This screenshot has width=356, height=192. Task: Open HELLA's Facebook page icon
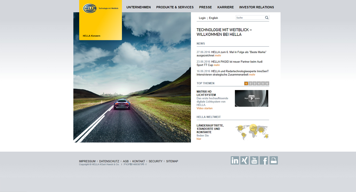coord(264,160)
